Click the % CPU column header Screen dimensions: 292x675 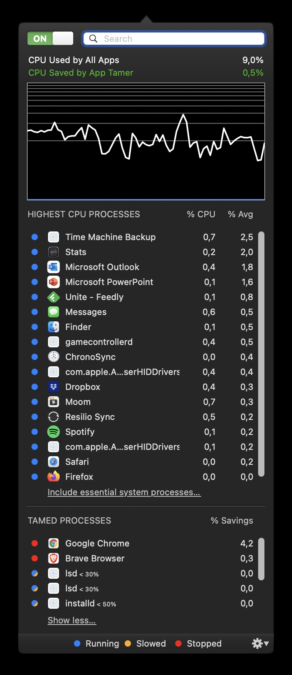point(201,214)
